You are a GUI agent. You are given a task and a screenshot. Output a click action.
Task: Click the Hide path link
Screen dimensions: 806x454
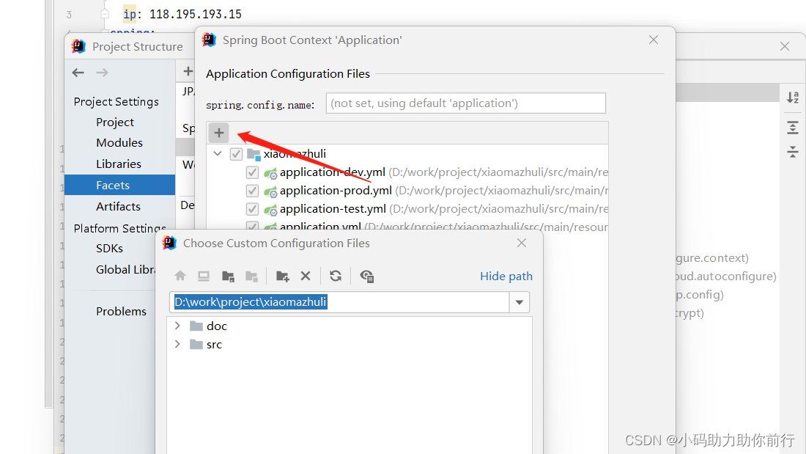506,276
